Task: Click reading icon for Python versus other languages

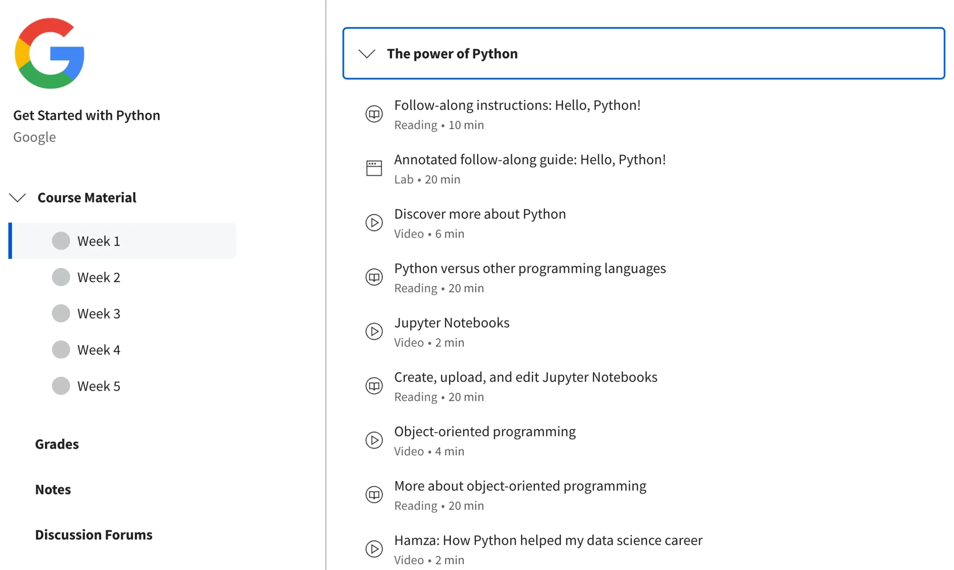Action: pos(373,277)
